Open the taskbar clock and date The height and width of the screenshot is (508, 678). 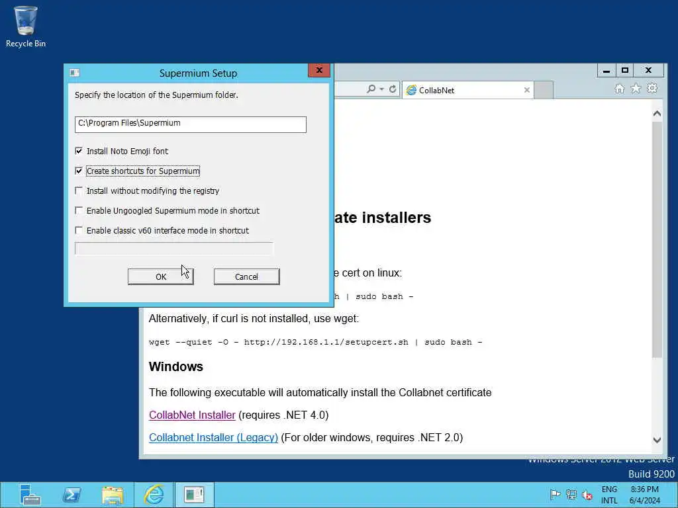tap(645, 495)
